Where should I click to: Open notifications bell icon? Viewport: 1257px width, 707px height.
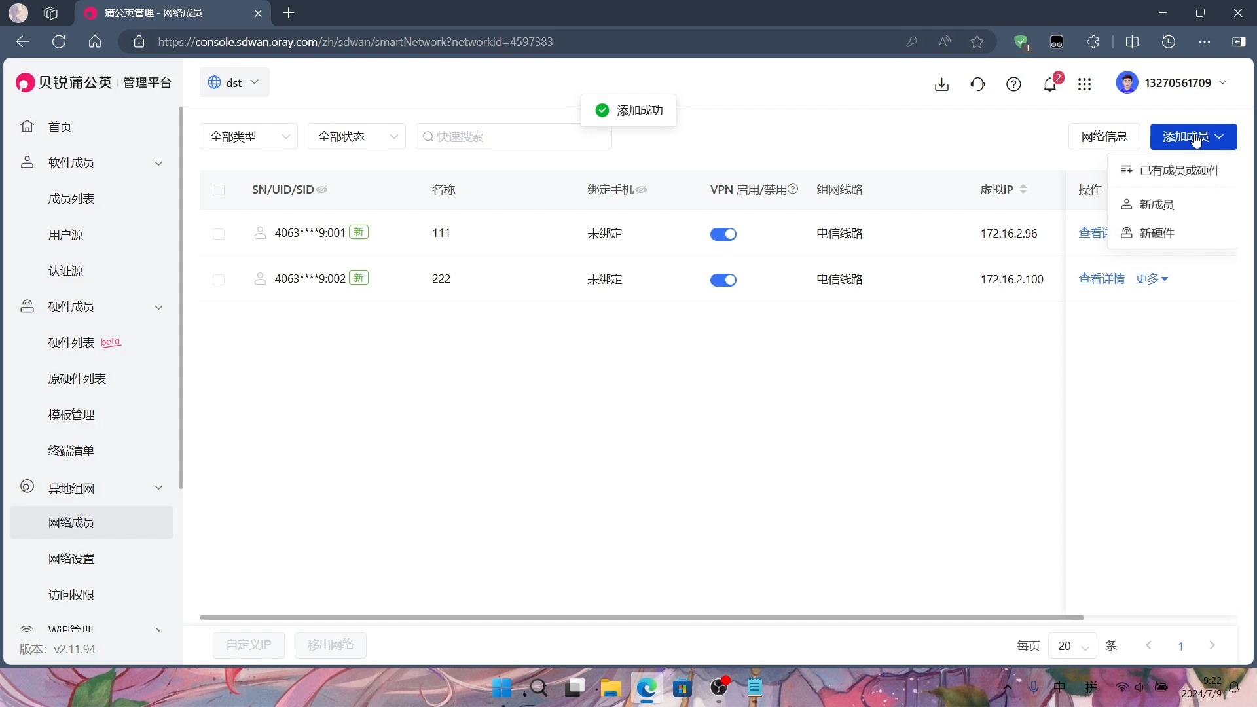point(1050,84)
